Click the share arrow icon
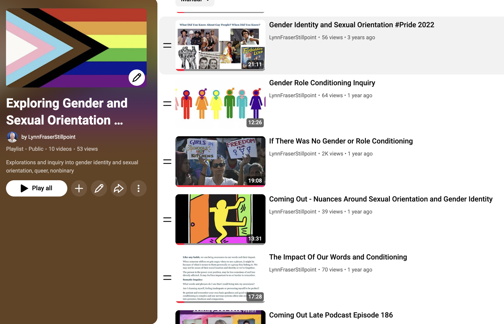 [x=119, y=188]
